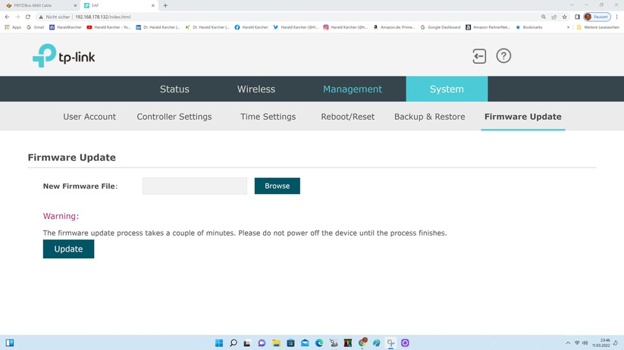Switch to the Status tab
The height and width of the screenshot is (350, 624).
click(x=174, y=89)
